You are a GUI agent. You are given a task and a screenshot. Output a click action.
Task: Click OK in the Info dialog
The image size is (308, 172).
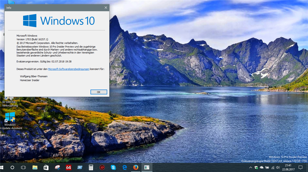pyautogui.click(x=99, y=92)
